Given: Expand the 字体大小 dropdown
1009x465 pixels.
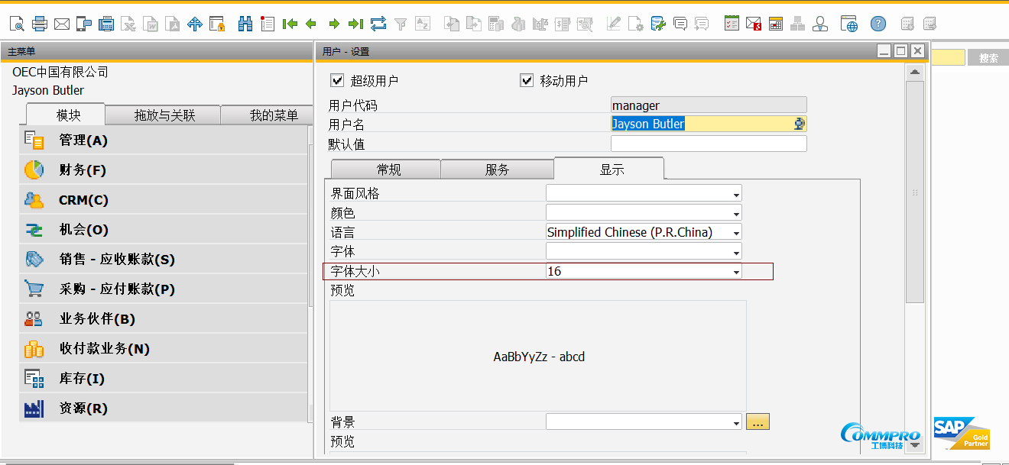Looking at the screenshot, I should point(736,272).
